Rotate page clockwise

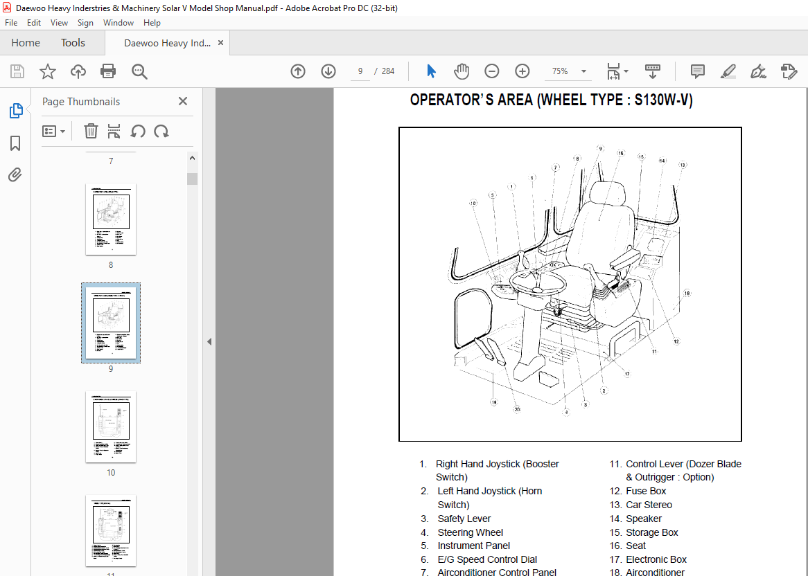tap(161, 131)
